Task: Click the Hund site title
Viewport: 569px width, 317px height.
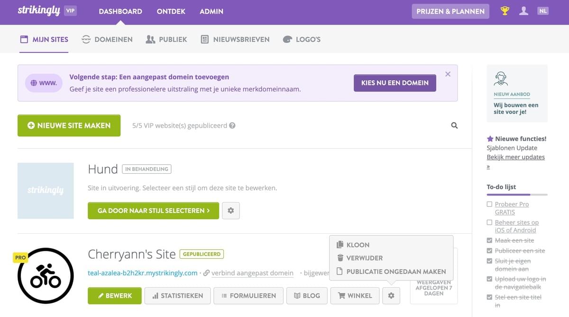Action: (x=103, y=169)
